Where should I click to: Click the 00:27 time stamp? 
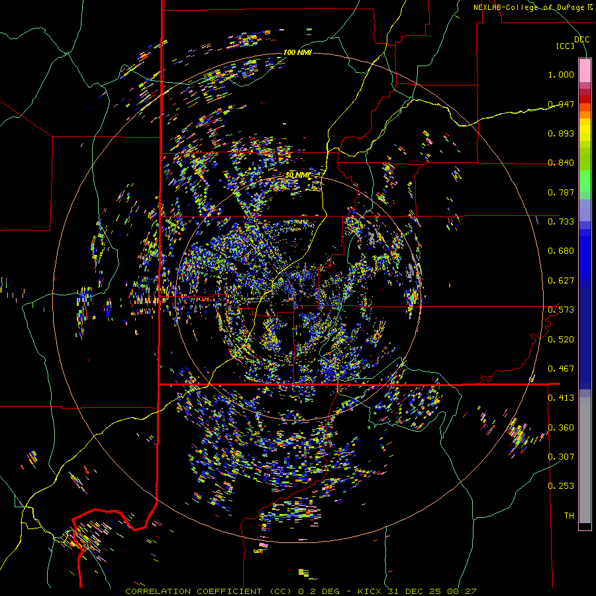[462, 591]
